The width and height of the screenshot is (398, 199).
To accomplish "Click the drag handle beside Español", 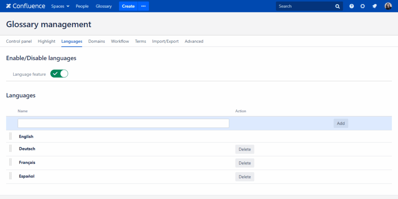I will pyautogui.click(x=10, y=176).
